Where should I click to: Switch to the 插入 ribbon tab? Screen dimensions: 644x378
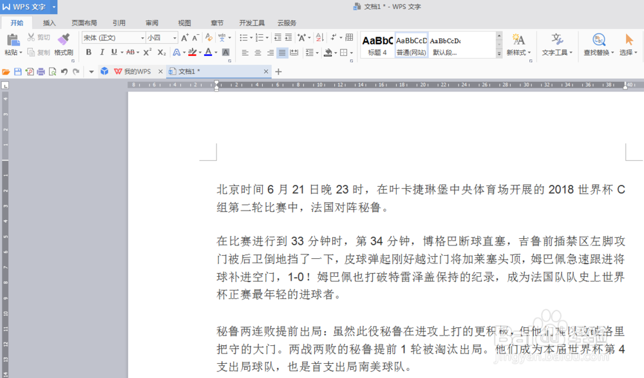(49, 23)
